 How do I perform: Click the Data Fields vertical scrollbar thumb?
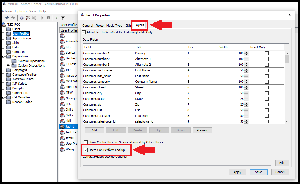287,59
